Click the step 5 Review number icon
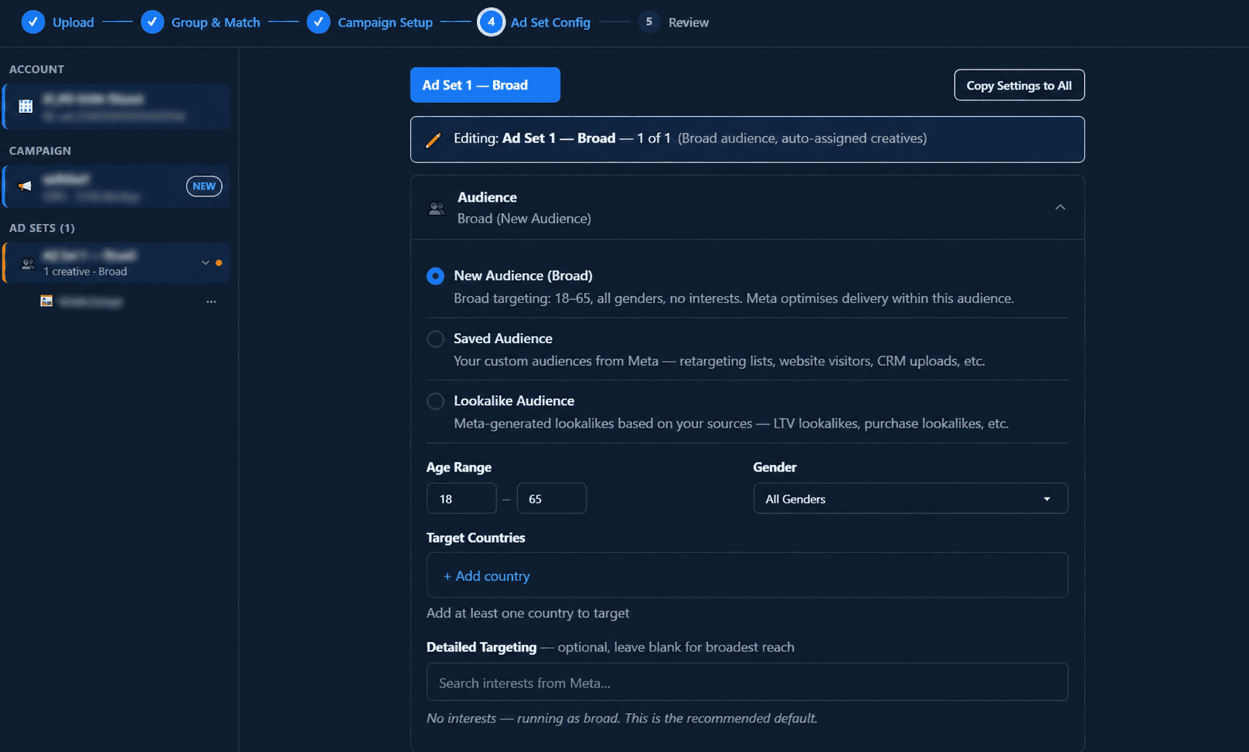This screenshot has height=752, width=1249. click(x=649, y=22)
